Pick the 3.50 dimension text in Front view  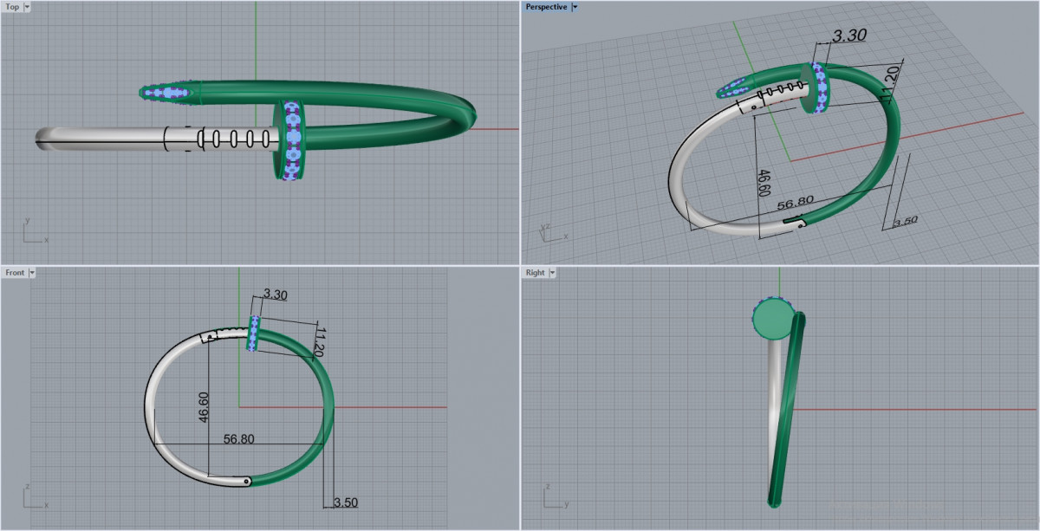pos(344,502)
